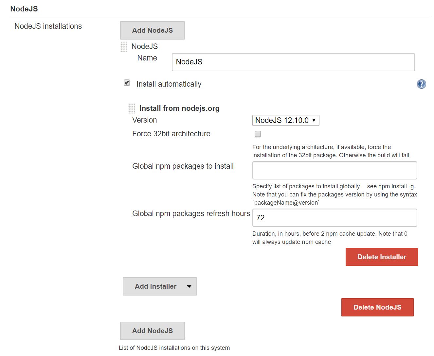
Task: Focus the npm packages refresh hours field
Action: pyautogui.click(x=335, y=218)
